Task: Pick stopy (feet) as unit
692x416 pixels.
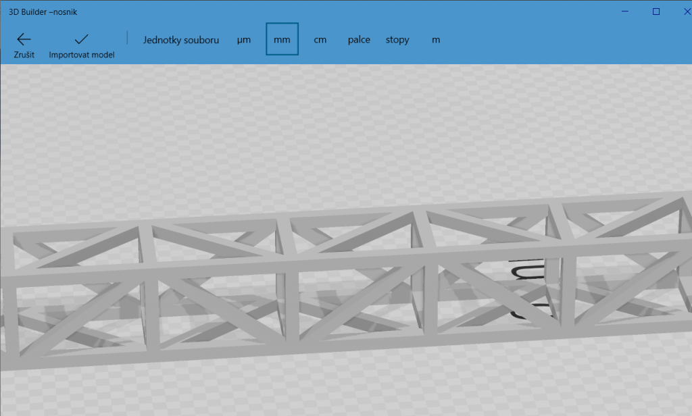Action: point(397,40)
